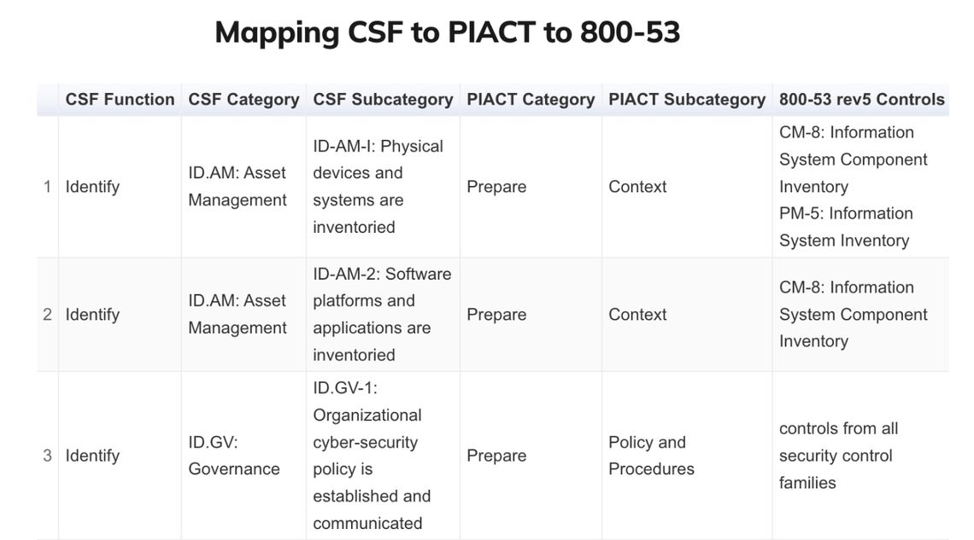The image size is (974, 540).
Task: Select the PIACT Subcategory column header
Action: click(687, 99)
